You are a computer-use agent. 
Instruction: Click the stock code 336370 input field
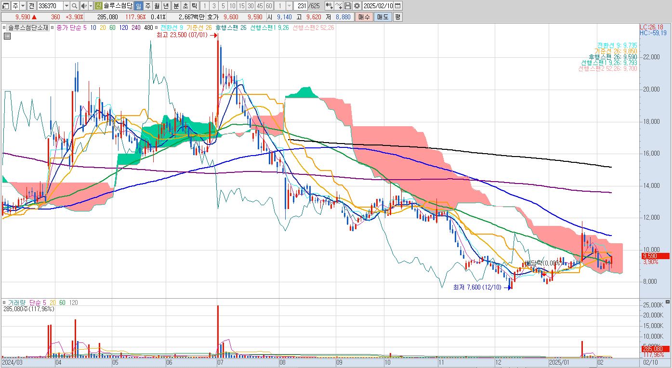[x=50, y=6]
